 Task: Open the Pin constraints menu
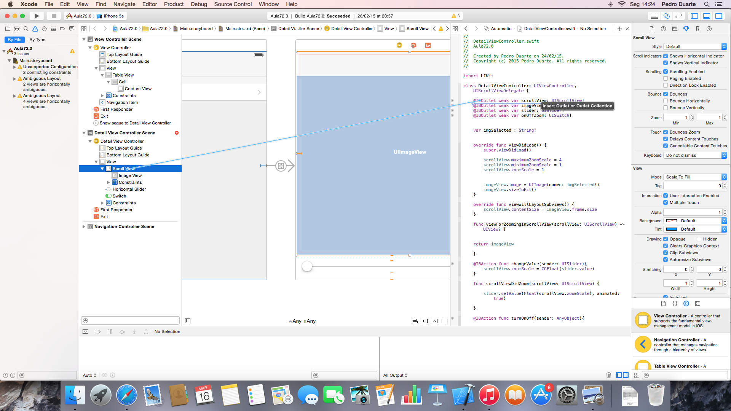point(425,321)
